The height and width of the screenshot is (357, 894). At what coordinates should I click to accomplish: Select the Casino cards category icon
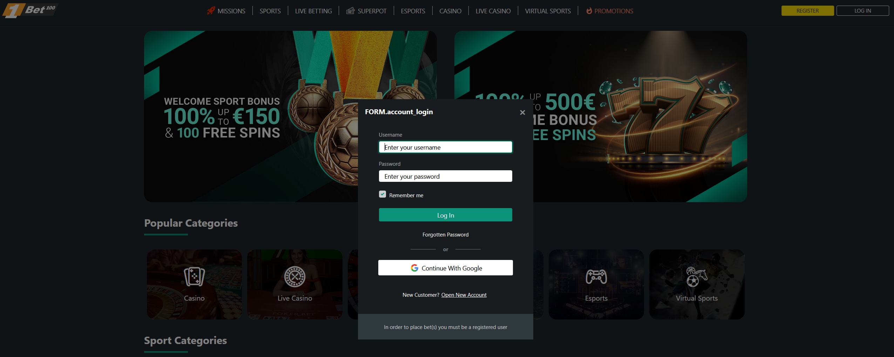click(x=194, y=277)
